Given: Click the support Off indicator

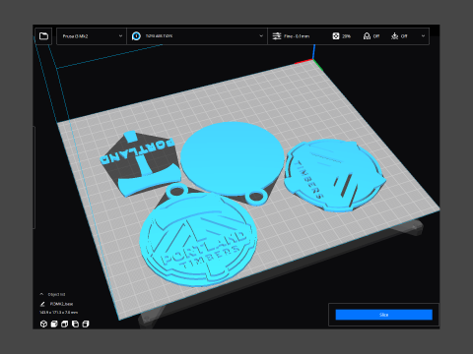Looking at the screenshot, I should 372,36.
